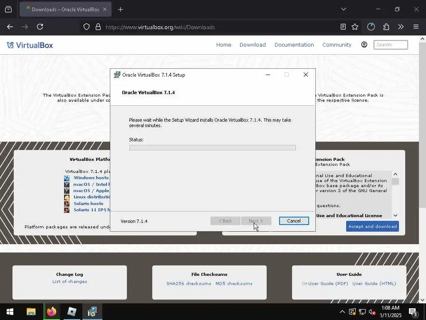This screenshot has height=320, width=426.
Task: Open Community in the site navigation
Action: point(337,45)
